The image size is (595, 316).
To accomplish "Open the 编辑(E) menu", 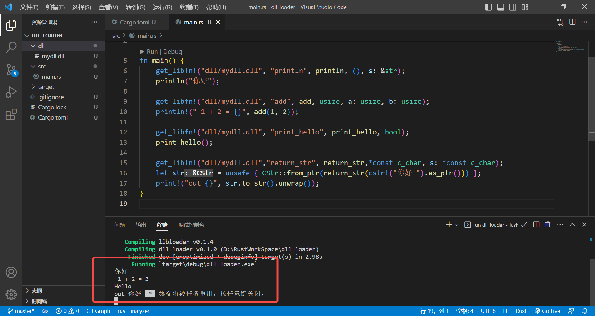I will [55, 7].
